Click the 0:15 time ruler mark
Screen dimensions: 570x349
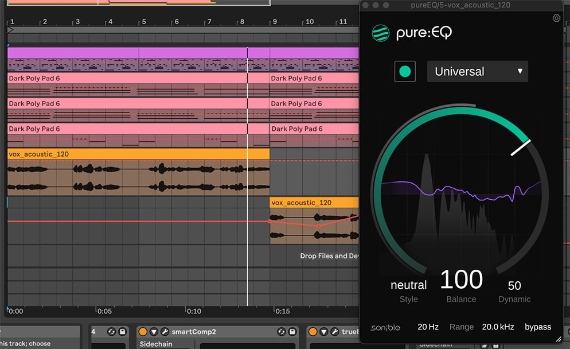coord(283,311)
